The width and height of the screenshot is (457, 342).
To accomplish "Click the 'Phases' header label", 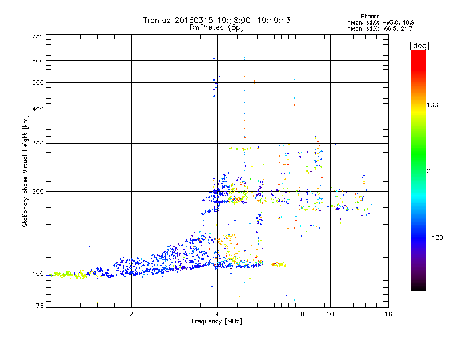I will pyautogui.click(x=370, y=17).
